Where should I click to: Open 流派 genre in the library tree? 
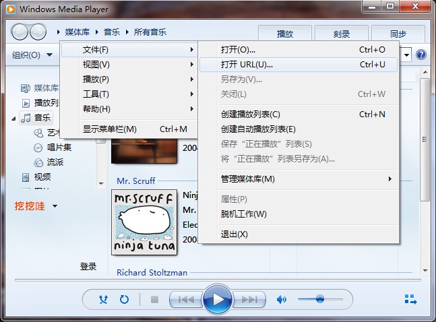[x=39, y=162]
